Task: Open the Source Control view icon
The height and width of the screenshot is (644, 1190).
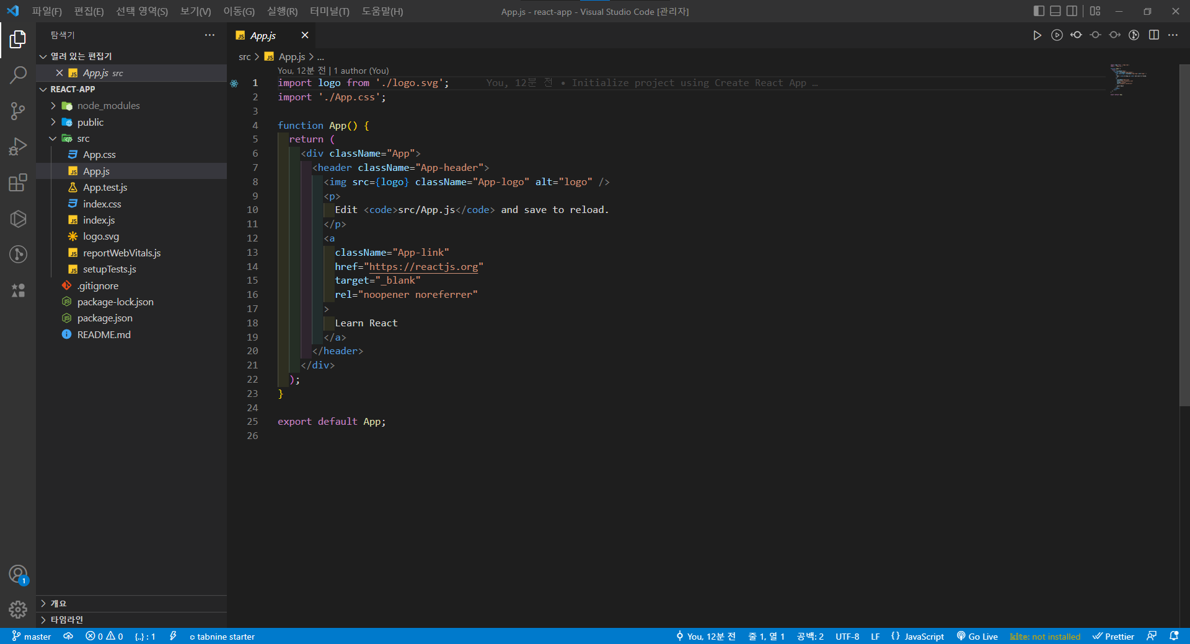Action: pyautogui.click(x=18, y=111)
